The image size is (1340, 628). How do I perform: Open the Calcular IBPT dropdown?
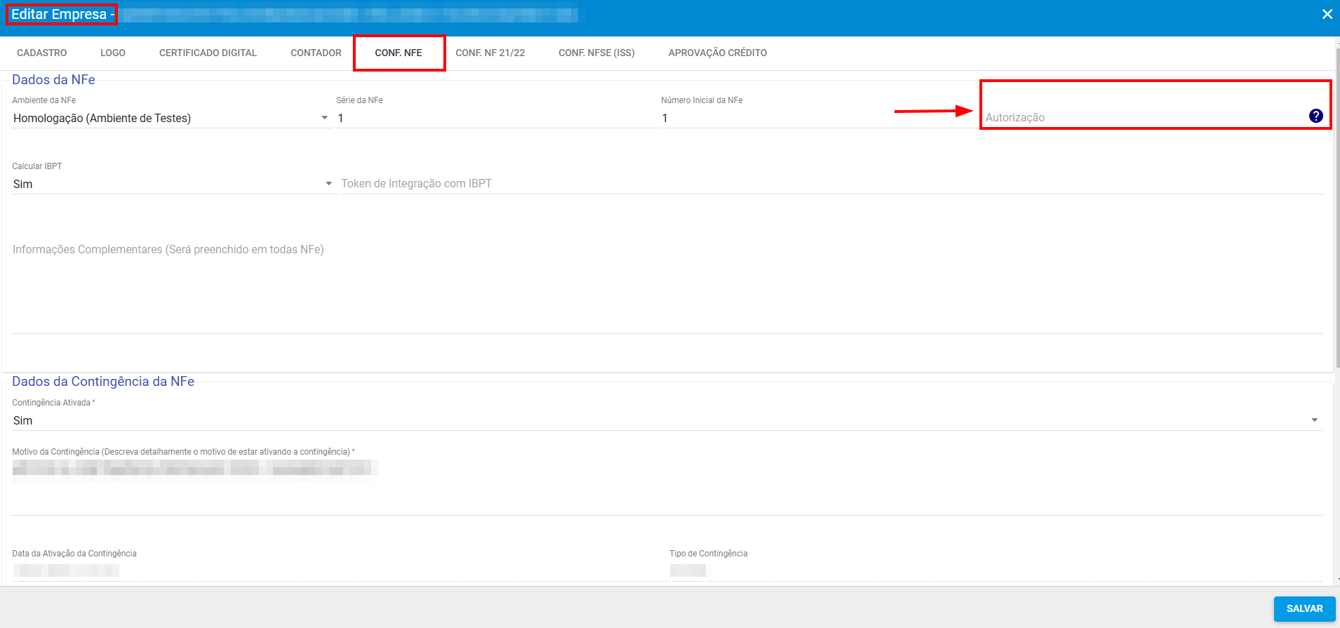tap(173, 184)
